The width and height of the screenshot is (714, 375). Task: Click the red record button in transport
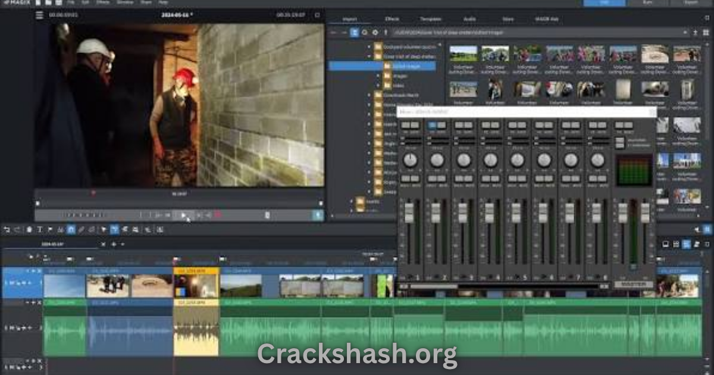218,215
